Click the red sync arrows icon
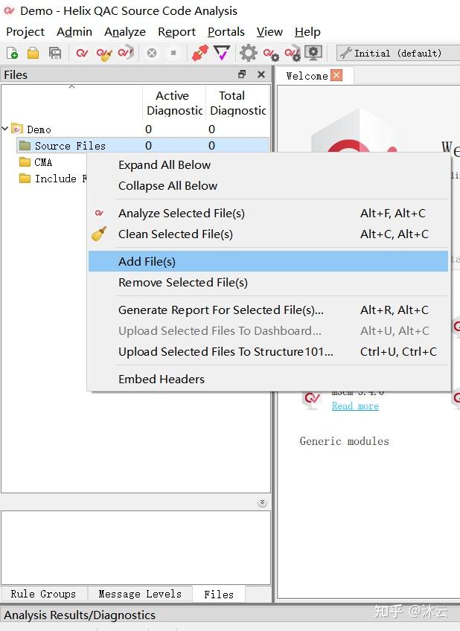The image size is (460, 631). [x=199, y=53]
